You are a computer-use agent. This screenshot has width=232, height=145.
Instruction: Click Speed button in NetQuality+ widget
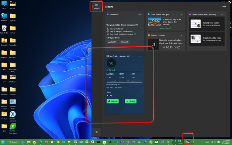(x=131, y=101)
